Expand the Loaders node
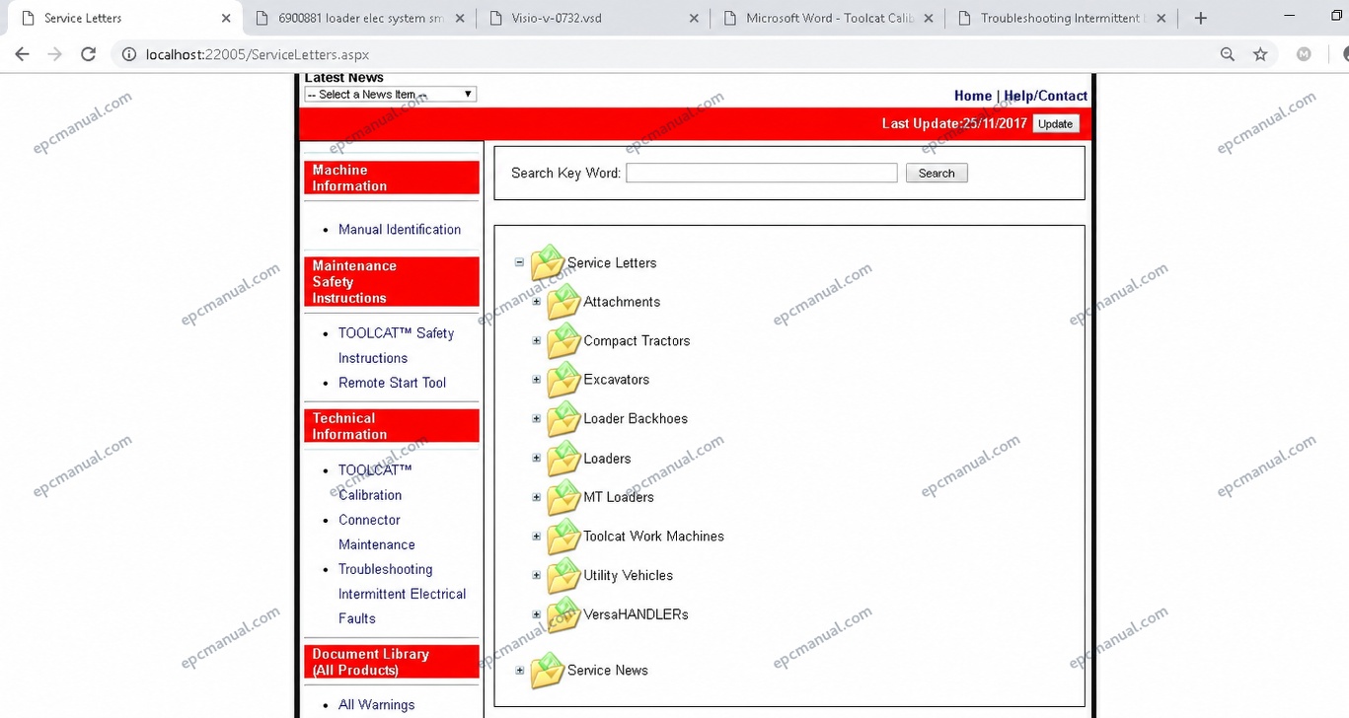The width and height of the screenshot is (1349, 718). click(x=537, y=458)
